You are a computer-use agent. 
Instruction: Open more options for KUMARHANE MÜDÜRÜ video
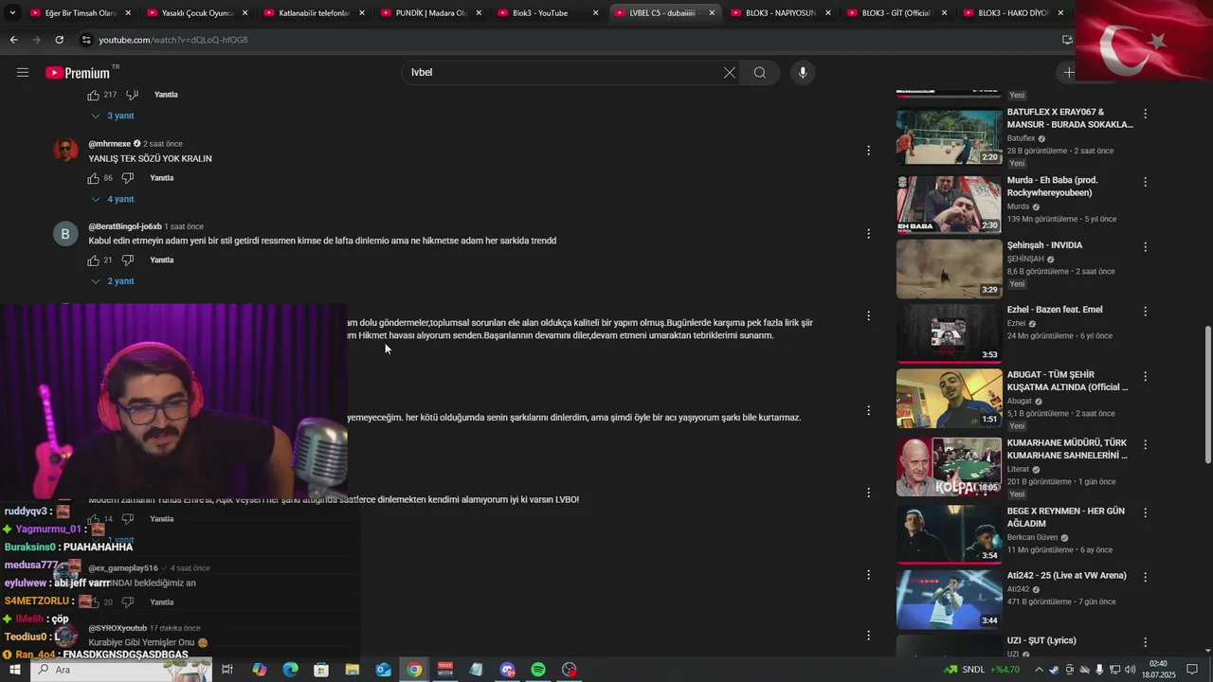(1145, 444)
